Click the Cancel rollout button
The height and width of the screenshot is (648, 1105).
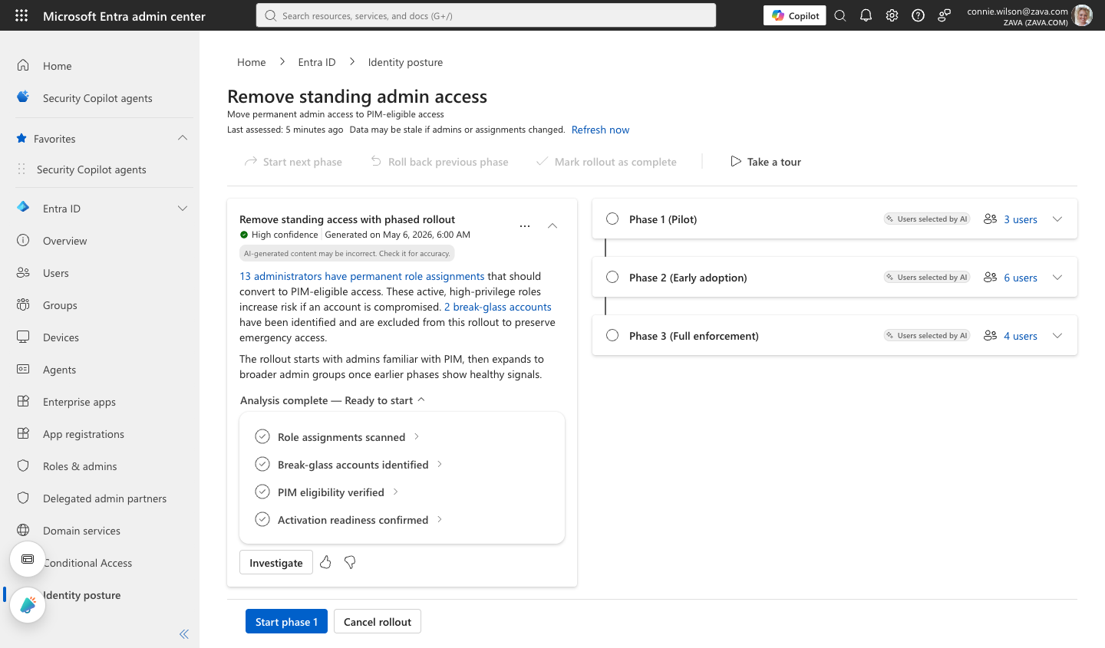(x=378, y=621)
